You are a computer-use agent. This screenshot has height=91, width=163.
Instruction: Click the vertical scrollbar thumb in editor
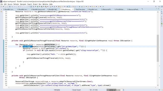[158, 48]
